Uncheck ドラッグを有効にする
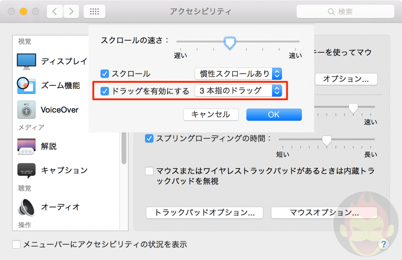This screenshot has width=402, height=260. click(x=105, y=91)
